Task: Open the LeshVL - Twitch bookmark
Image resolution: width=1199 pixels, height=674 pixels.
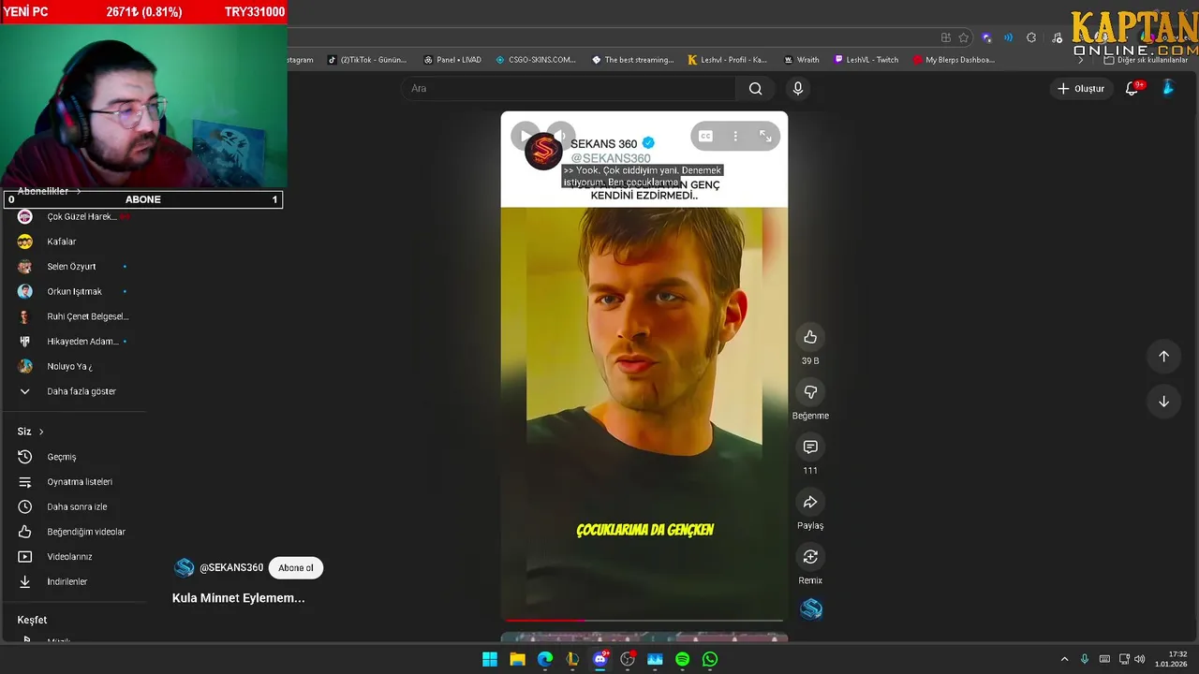Action: tap(866, 60)
